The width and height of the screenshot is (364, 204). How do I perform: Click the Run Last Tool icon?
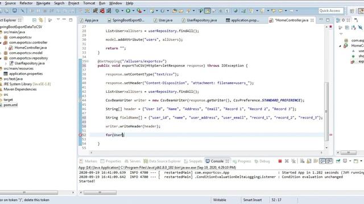point(139,11)
